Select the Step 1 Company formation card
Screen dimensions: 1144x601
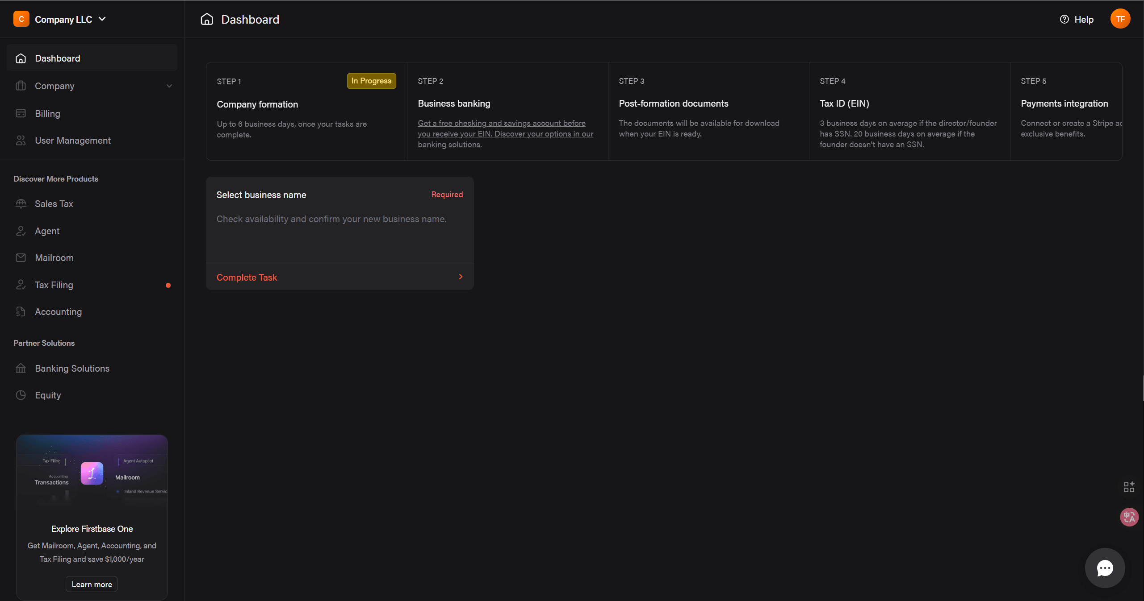pyautogui.click(x=306, y=111)
